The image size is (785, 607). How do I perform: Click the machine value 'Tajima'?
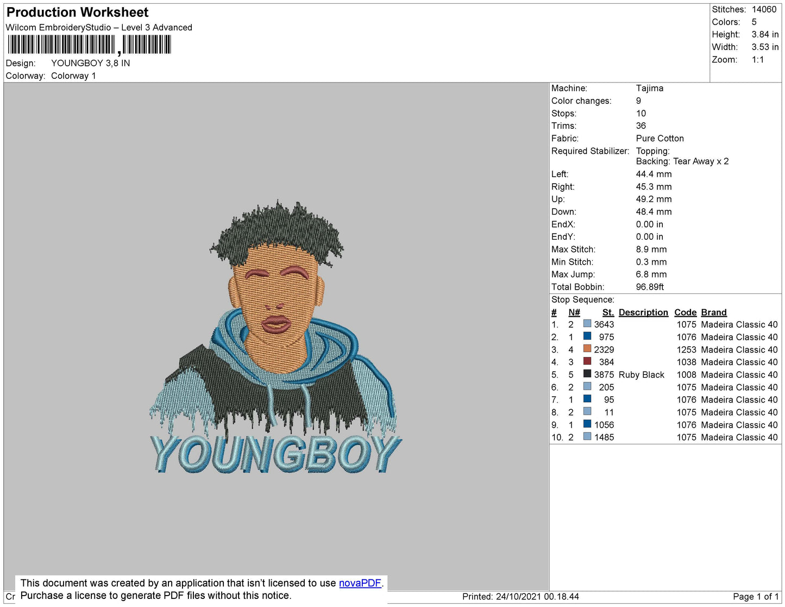coord(650,88)
